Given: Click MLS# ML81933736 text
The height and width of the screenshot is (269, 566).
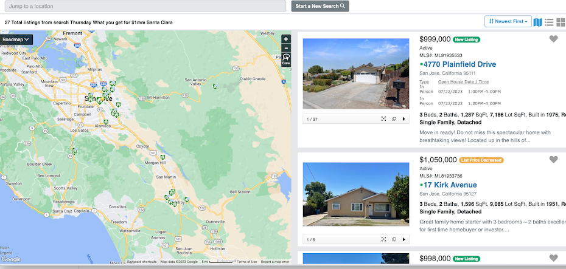Looking at the screenshot, I should (441, 176).
